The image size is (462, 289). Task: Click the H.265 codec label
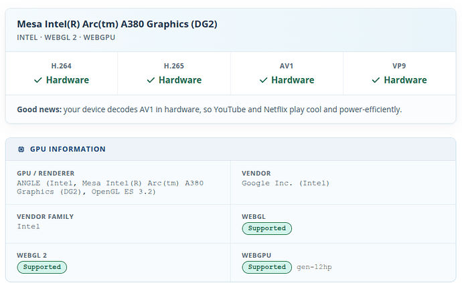pyautogui.click(x=174, y=66)
